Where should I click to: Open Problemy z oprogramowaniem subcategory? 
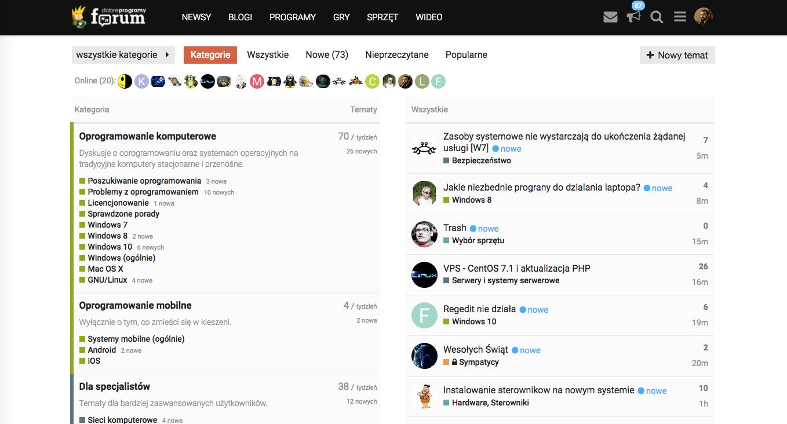coord(143,192)
